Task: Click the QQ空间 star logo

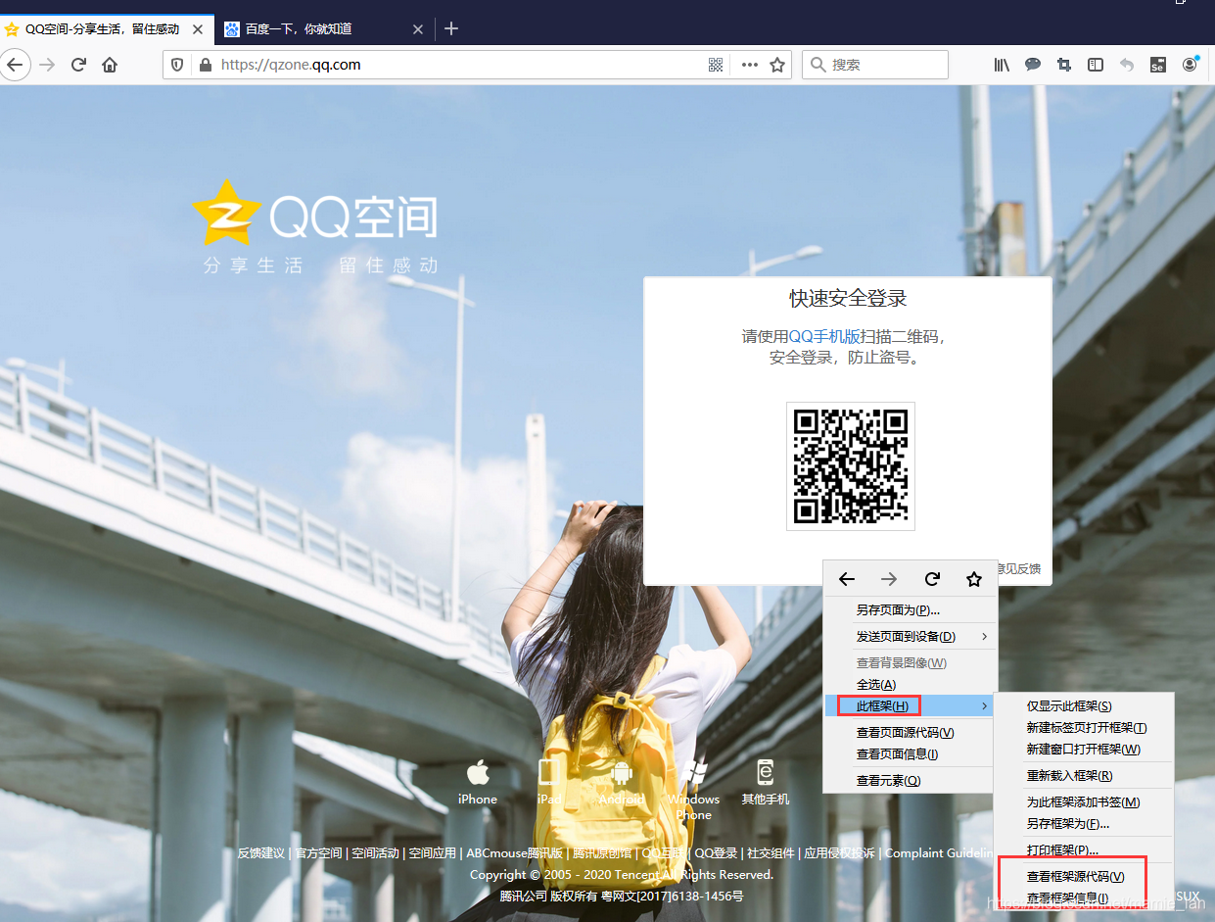Action: point(227,213)
